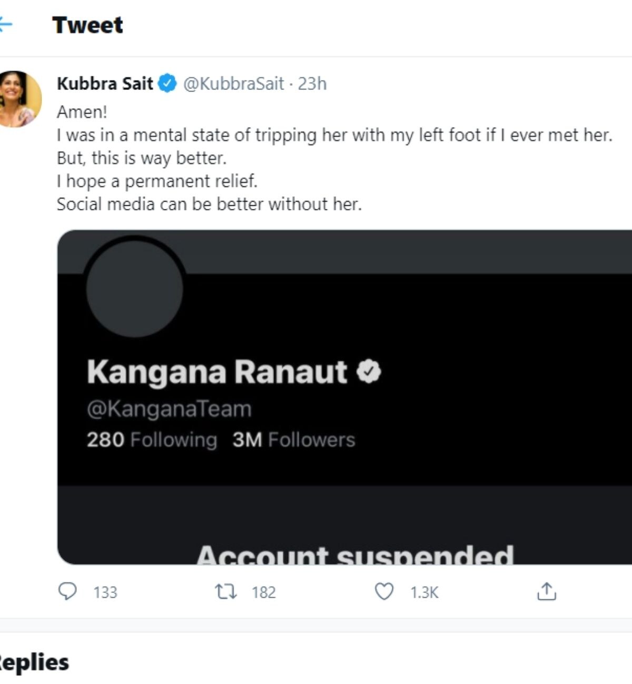Click the back arrow beside Tweet
Viewport: 632px width, 684px height.
(5, 25)
